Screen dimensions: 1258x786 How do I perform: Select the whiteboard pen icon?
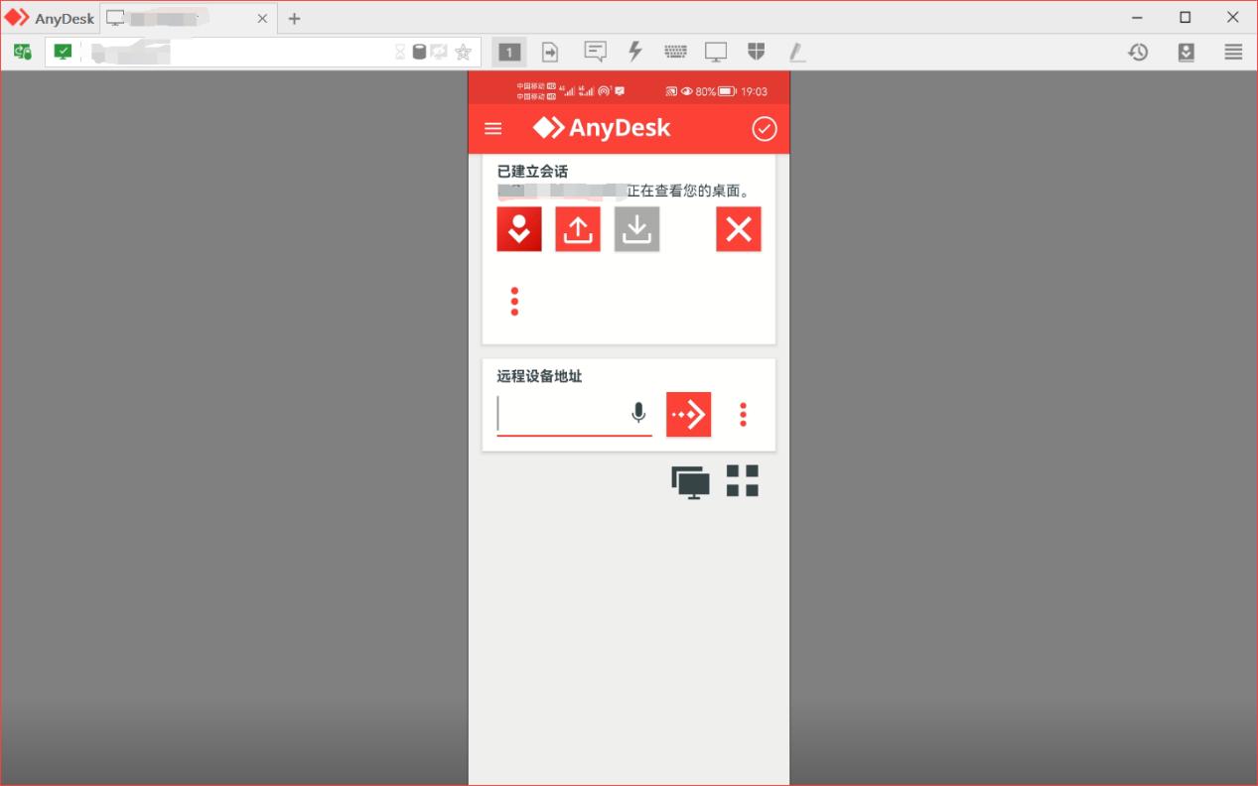tap(796, 53)
